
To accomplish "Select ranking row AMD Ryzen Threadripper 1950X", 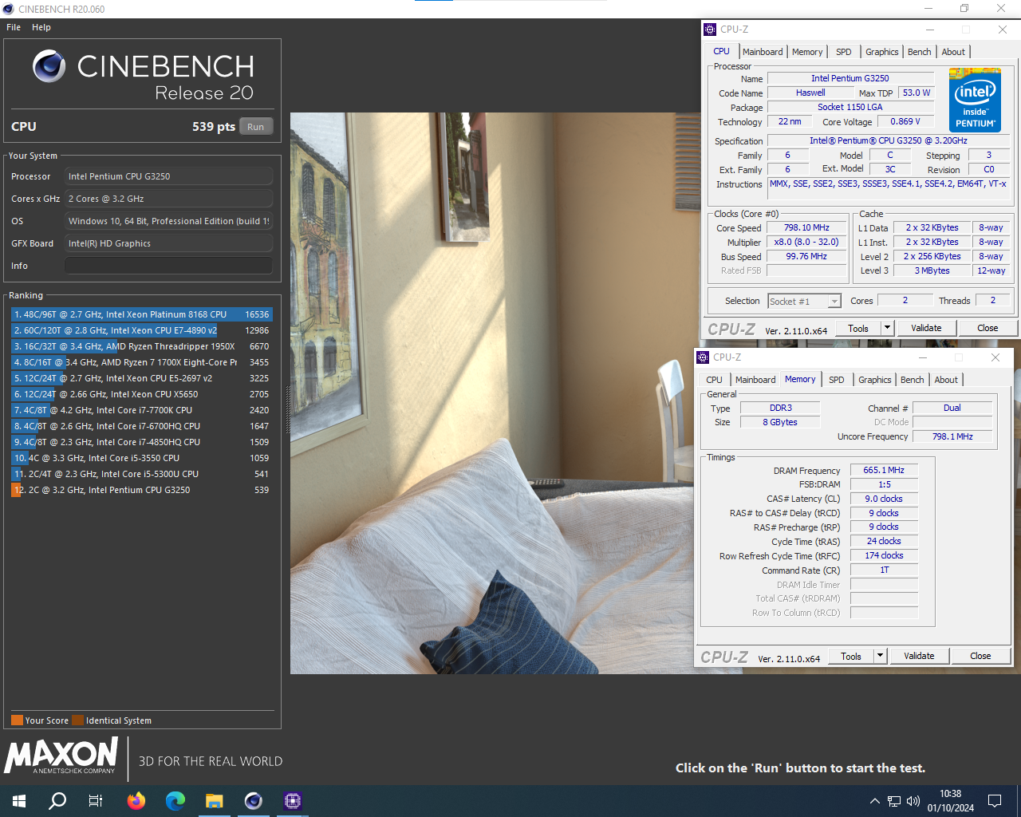I will tap(142, 346).
